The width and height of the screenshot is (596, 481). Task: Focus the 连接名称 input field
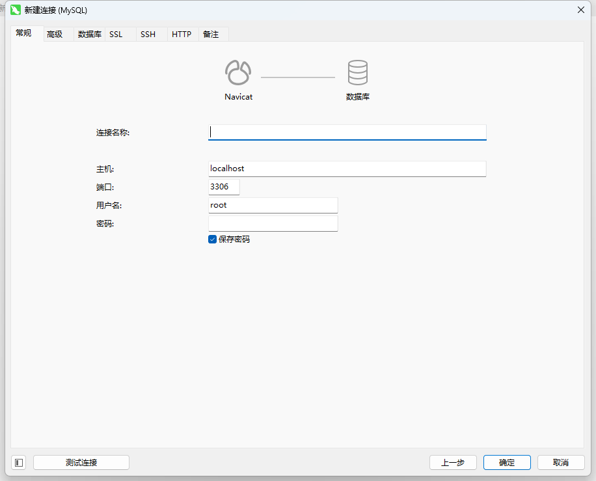tap(347, 132)
